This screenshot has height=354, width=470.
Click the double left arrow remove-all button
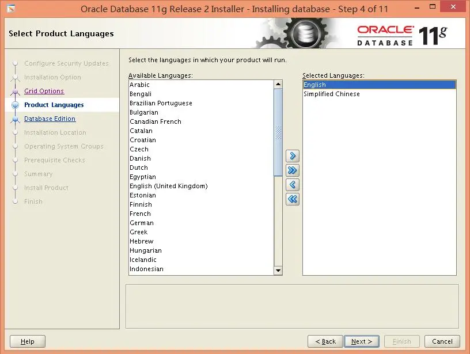(293, 199)
